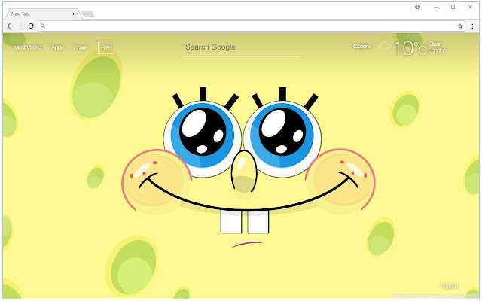This screenshot has width=482, height=301.
Task: Click the 10°C temperature reading
Action: 410,48
